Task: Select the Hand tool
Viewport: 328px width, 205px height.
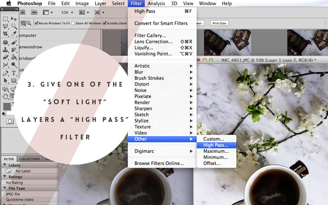Action: 5,96
